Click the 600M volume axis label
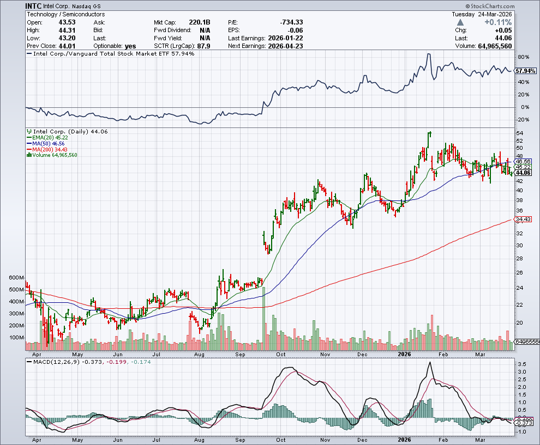Image resolution: width=540 pixels, height=445 pixels. click(16, 278)
